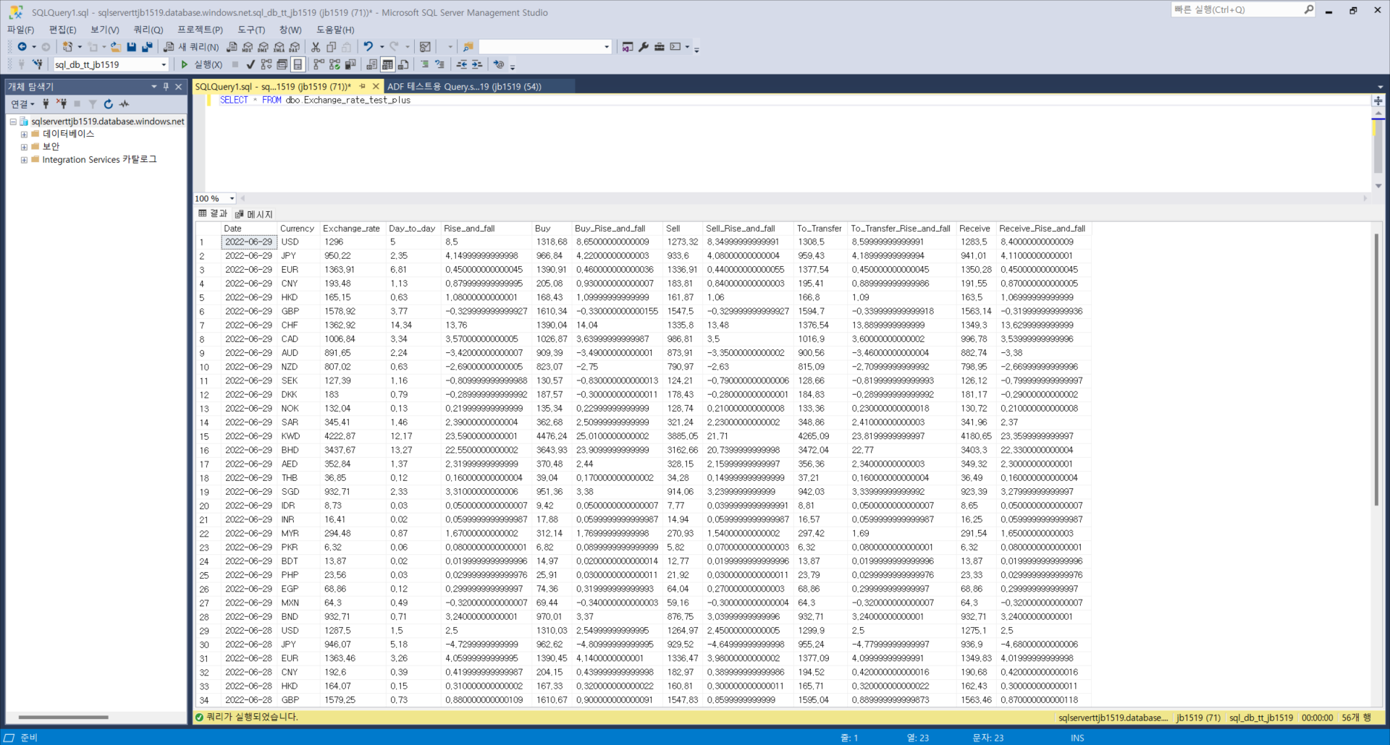
Task: Open the Find combo box dropdown arrow
Action: tap(607, 47)
